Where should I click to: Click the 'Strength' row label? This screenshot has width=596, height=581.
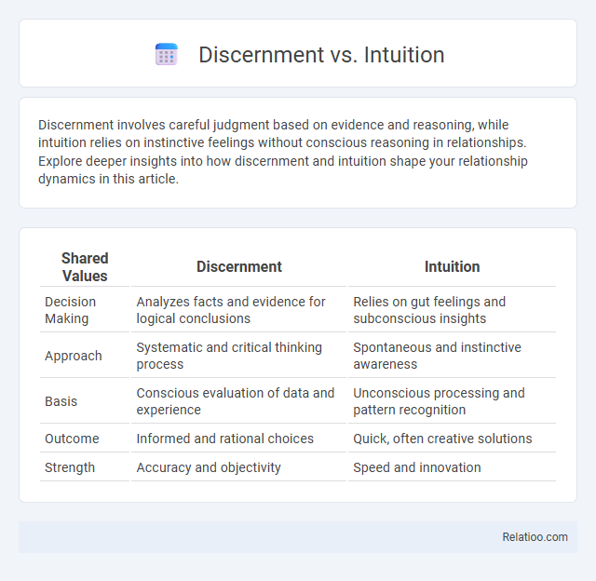pos(70,467)
